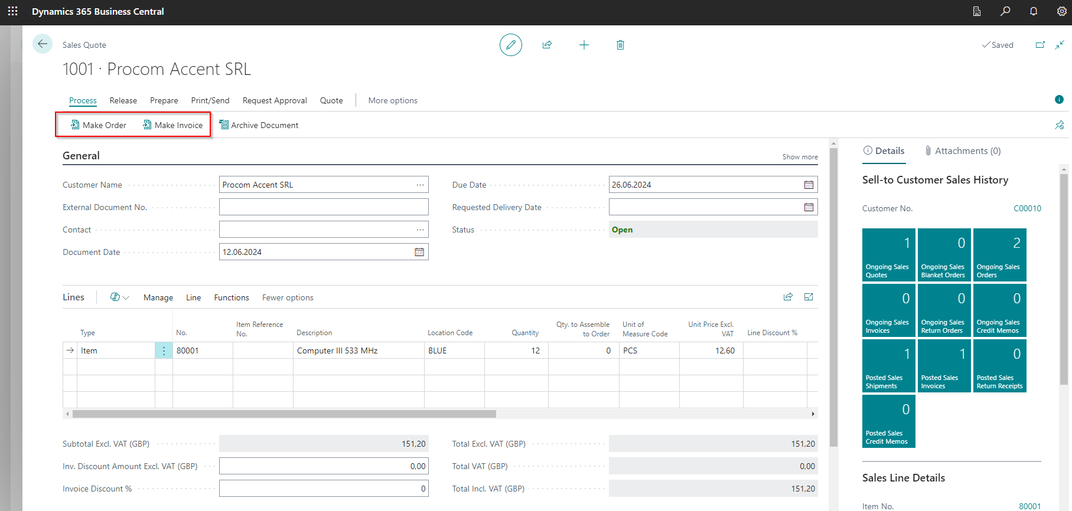Open Ongoing Sales Quotes tile
Viewport: 1072px width, 511px height.
pos(888,254)
